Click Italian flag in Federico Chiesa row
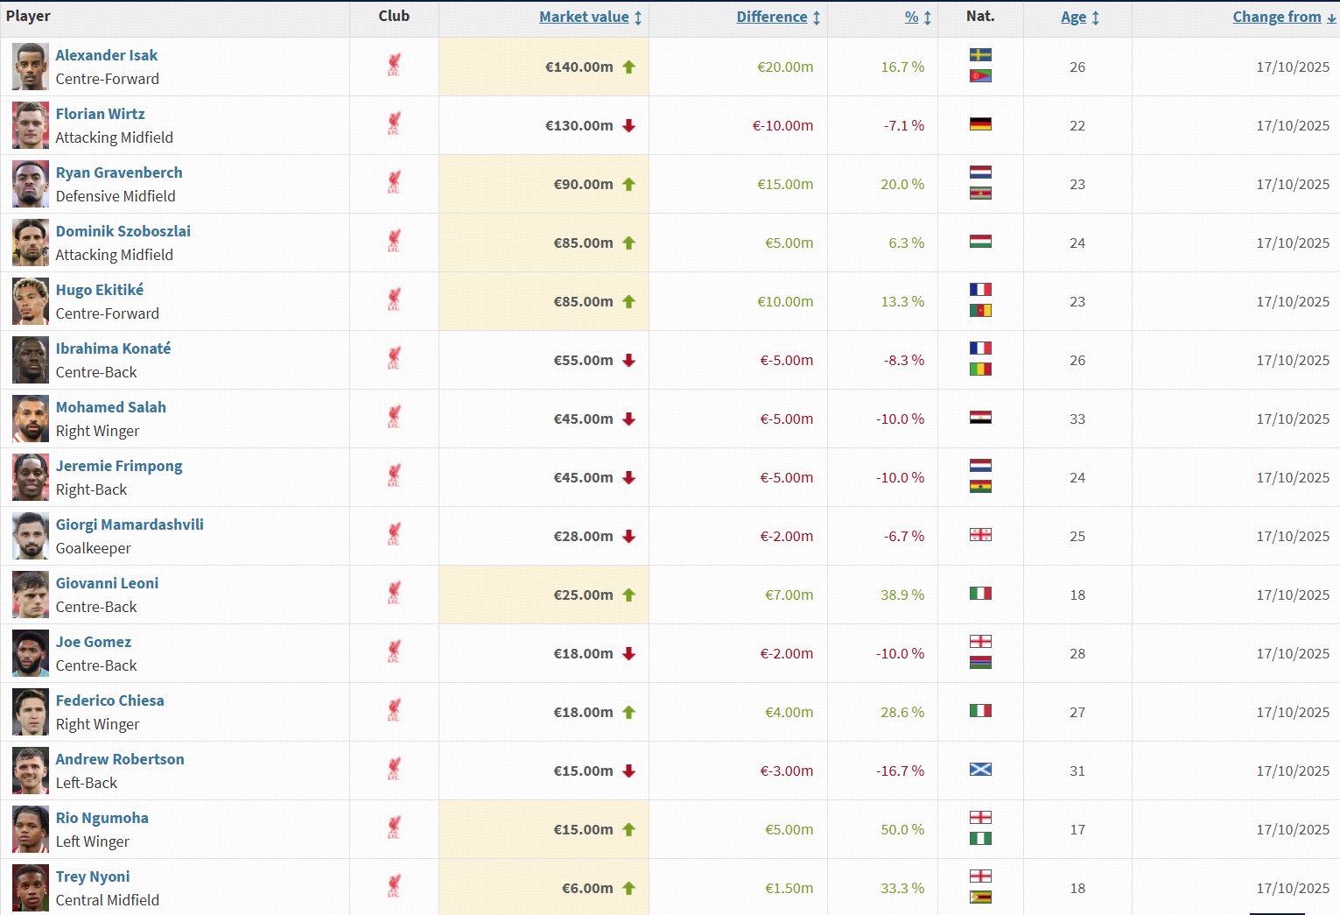 pos(980,711)
